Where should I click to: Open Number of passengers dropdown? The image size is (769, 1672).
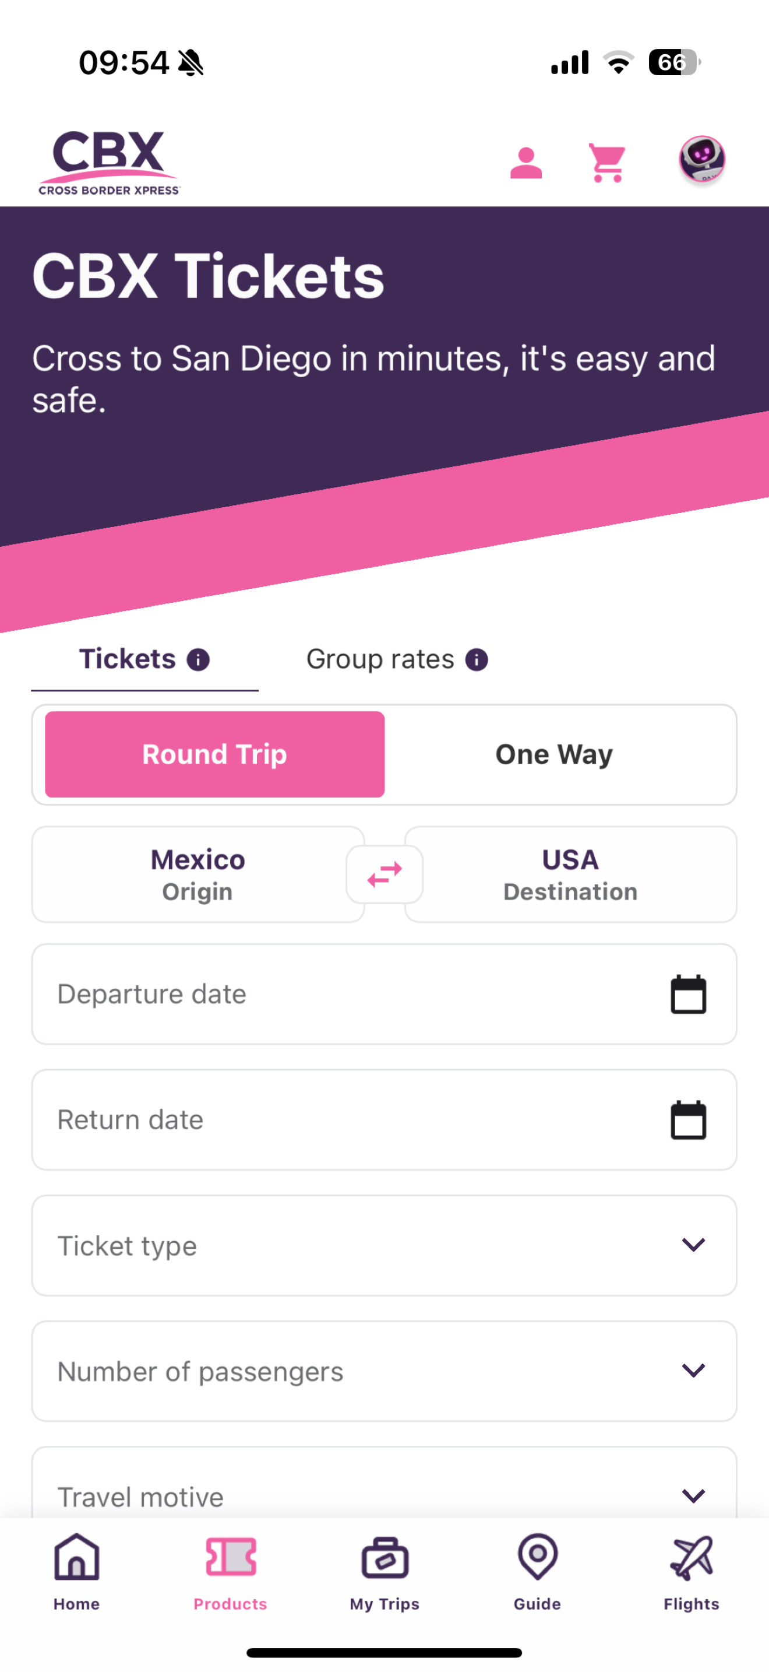click(384, 1371)
